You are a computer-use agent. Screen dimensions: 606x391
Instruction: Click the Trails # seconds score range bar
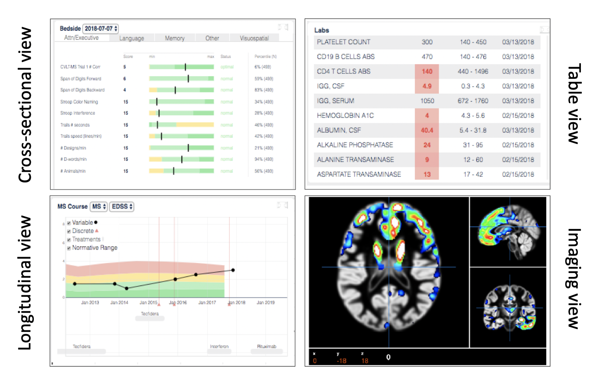click(181, 125)
